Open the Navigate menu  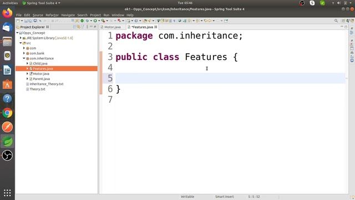[x=68, y=15]
